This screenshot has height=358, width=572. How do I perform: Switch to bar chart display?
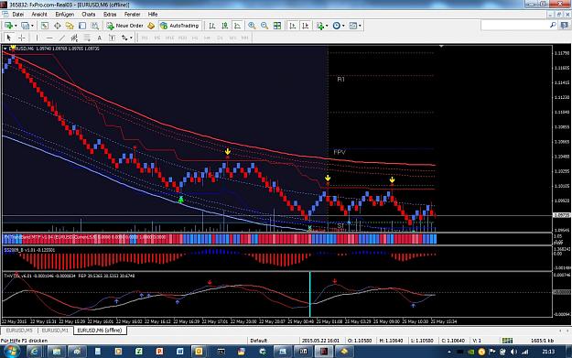[212, 26]
